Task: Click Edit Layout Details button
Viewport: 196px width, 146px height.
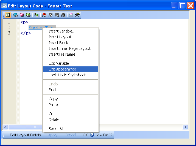Action: [25, 135]
